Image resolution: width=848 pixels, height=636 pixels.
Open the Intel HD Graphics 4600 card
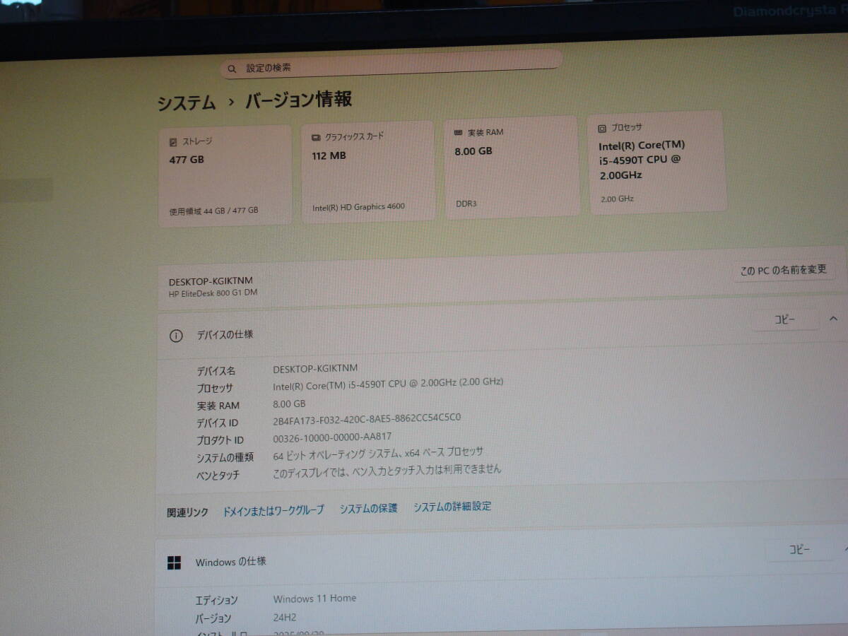368,172
